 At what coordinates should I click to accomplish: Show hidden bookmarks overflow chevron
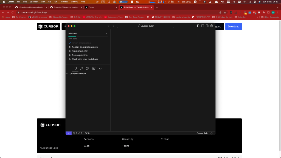click(x=257, y=17)
